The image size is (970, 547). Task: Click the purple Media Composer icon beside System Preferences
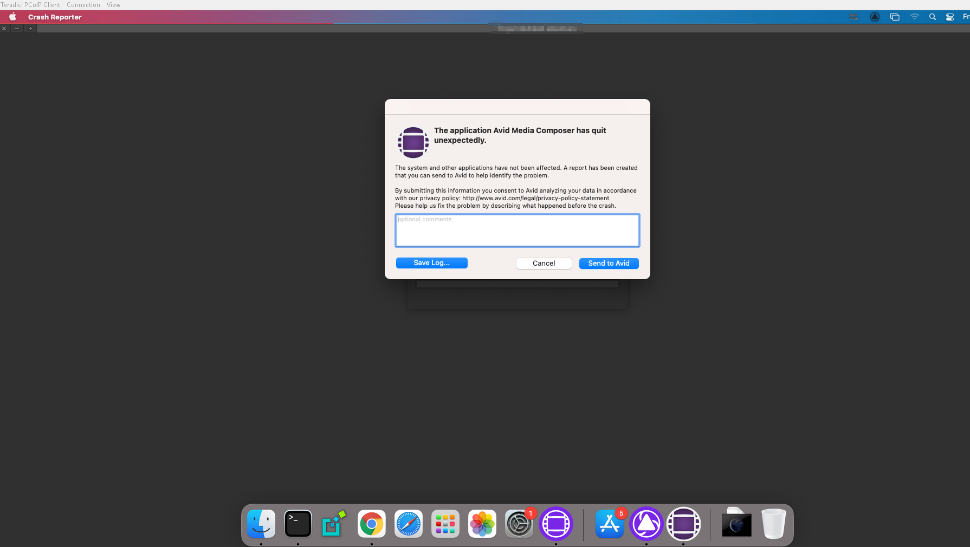pyautogui.click(x=556, y=524)
